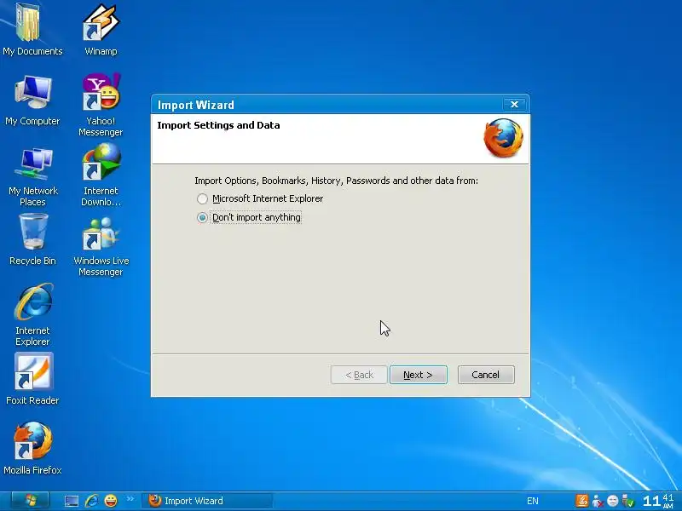Viewport: 682px width, 511px height.
Task: Open the messenger tray icon with red x
Action: pyautogui.click(x=598, y=502)
